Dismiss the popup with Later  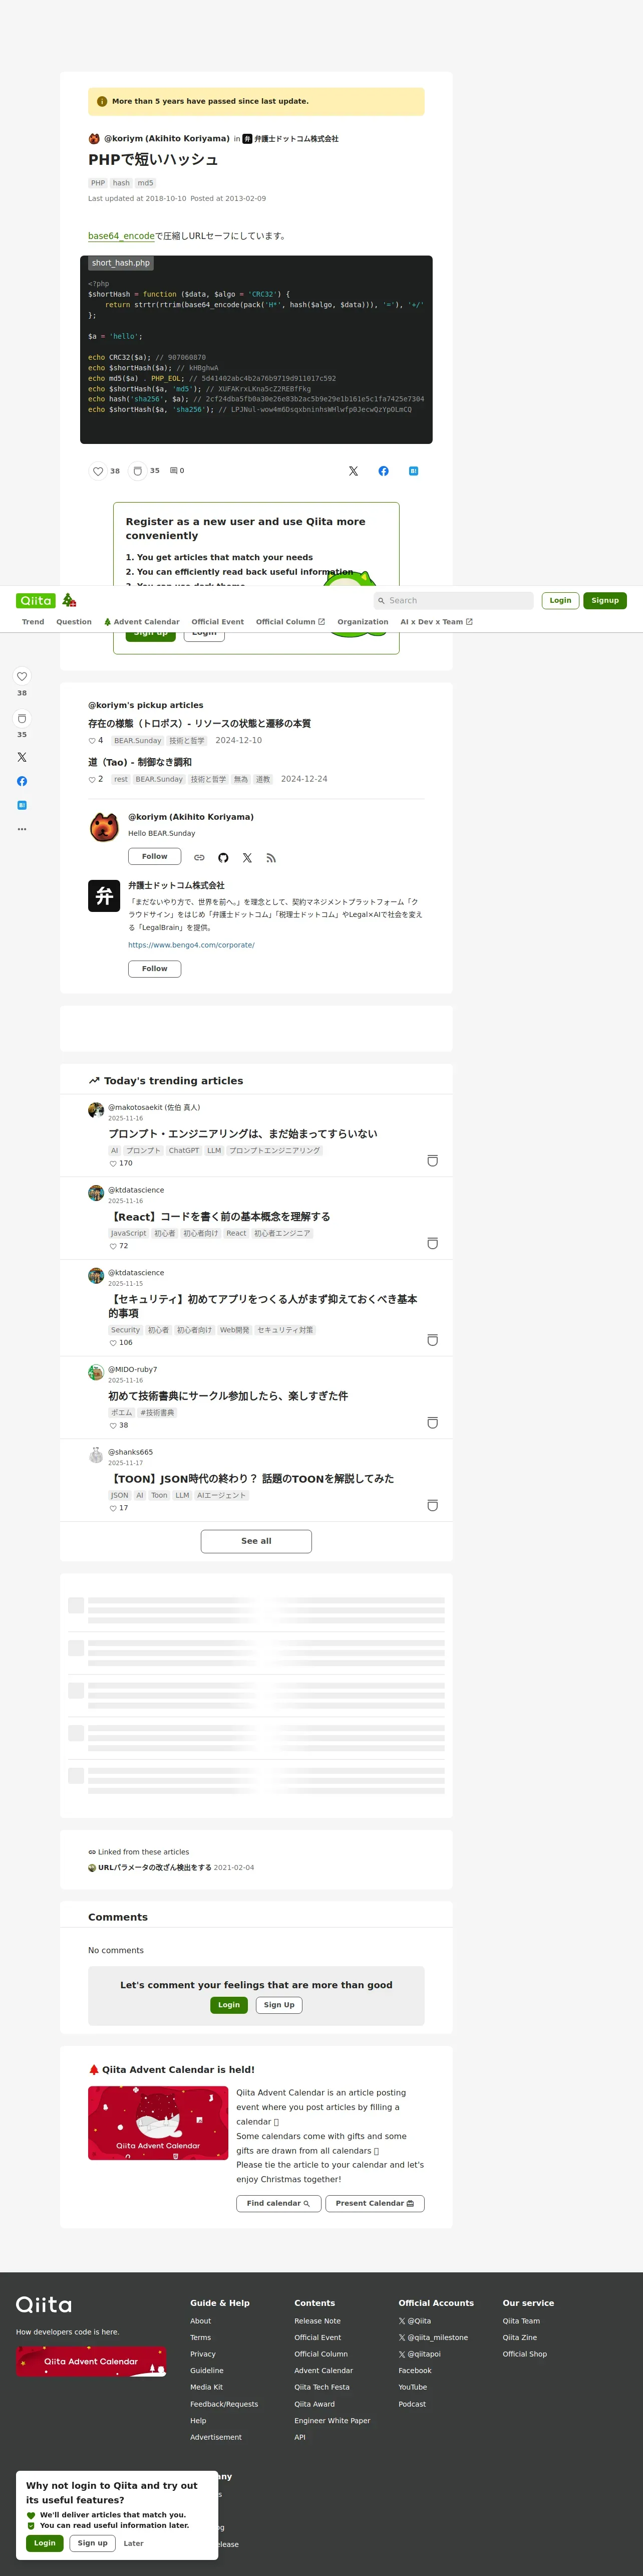pyautogui.click(x=133, y=2543)
